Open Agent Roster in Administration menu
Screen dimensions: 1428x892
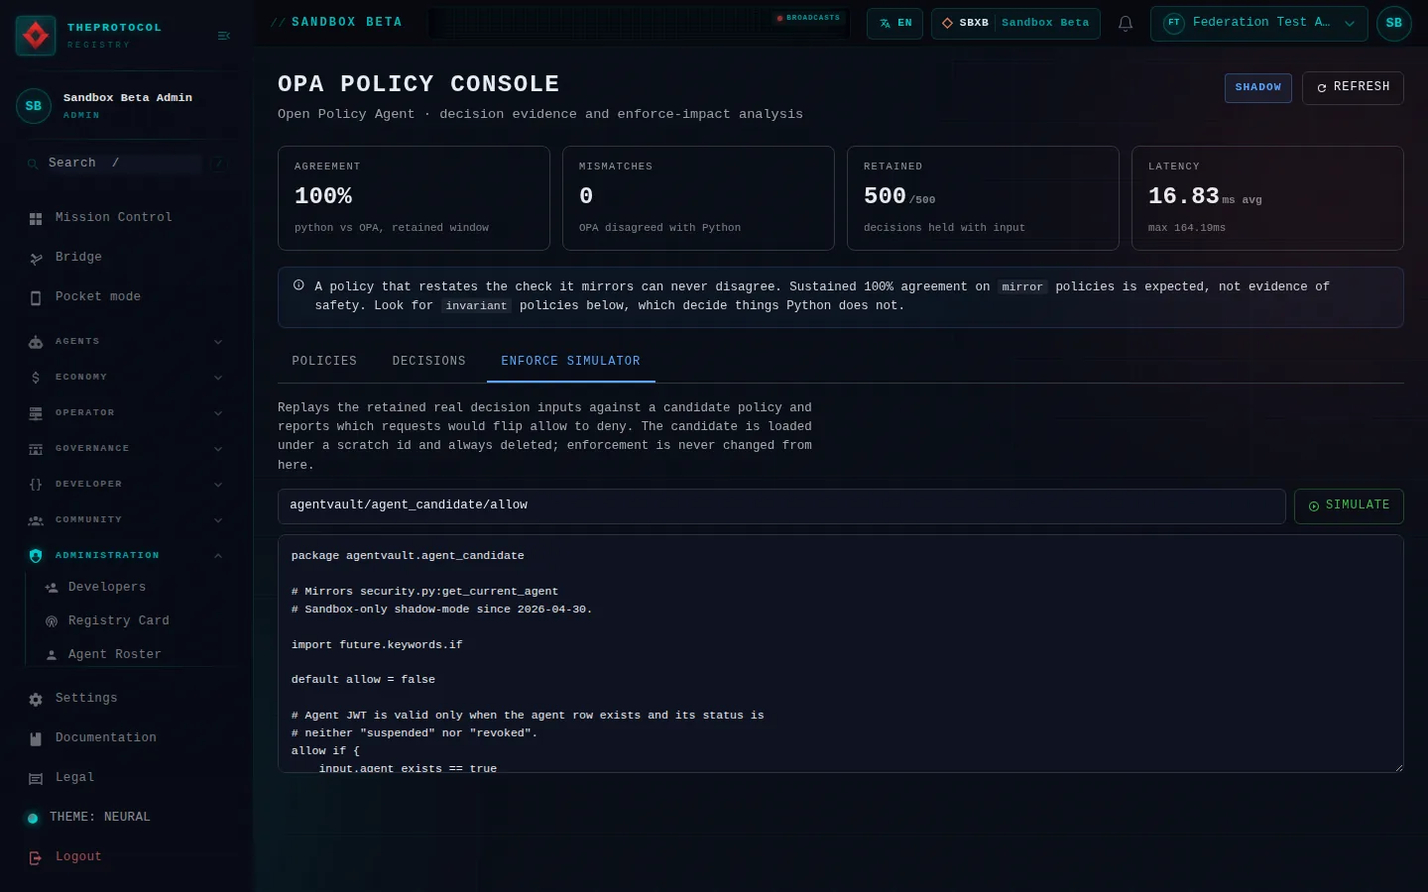tap(115, 655)
